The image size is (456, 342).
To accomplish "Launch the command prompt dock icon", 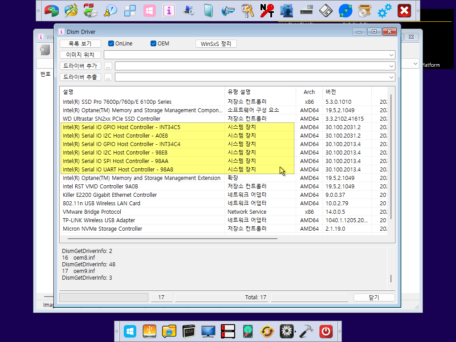I will tap(189, 331).
